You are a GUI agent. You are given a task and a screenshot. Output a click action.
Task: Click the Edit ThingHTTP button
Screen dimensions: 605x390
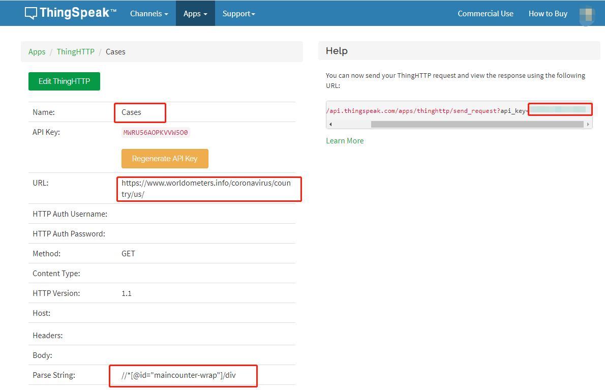[x=64, y=81]
